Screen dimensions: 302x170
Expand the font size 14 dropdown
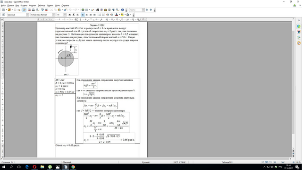(x=65, y=15)
